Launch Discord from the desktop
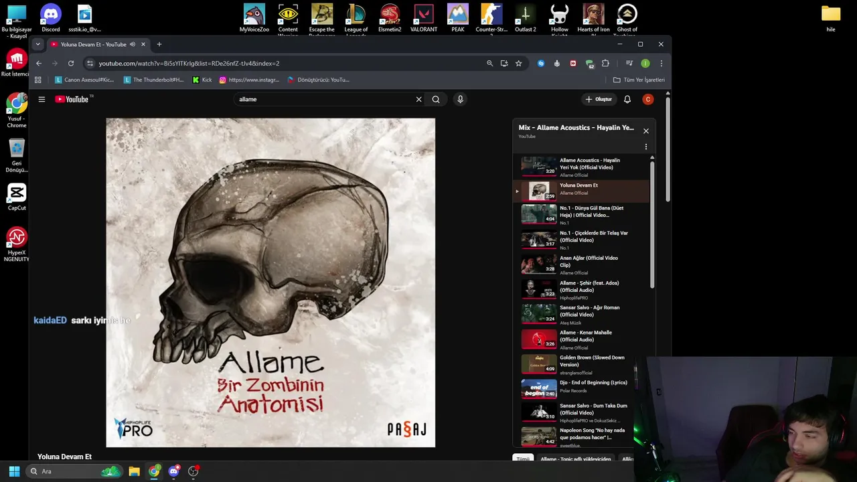This screenshot has width=857, height=482. (x=50, y=18)
